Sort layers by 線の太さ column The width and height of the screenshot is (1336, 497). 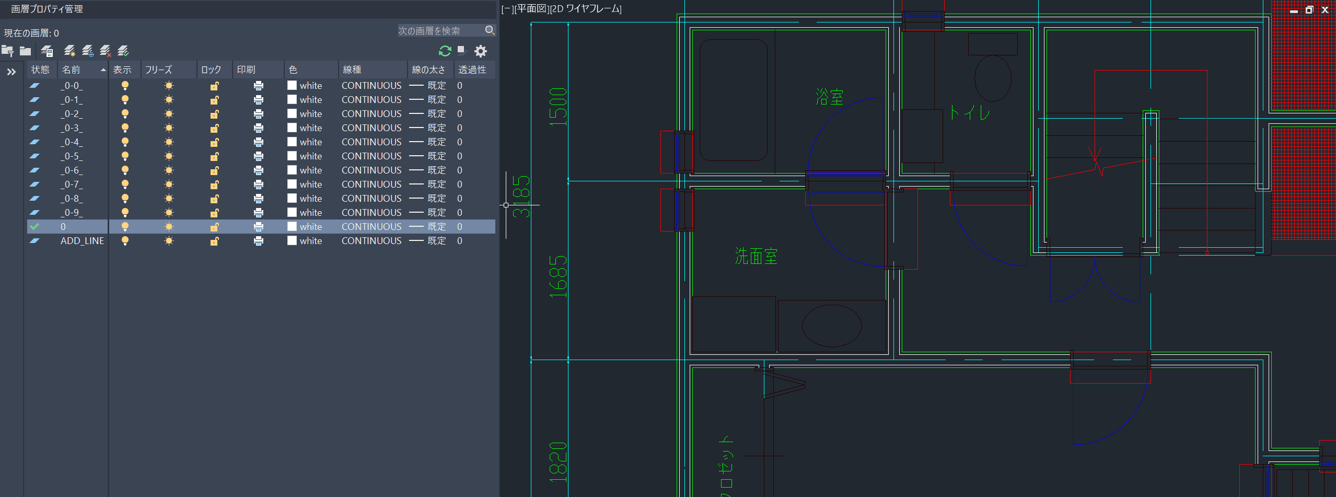(431, 70)
